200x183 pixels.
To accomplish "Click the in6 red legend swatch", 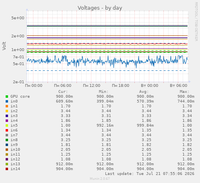I will 7,130.
